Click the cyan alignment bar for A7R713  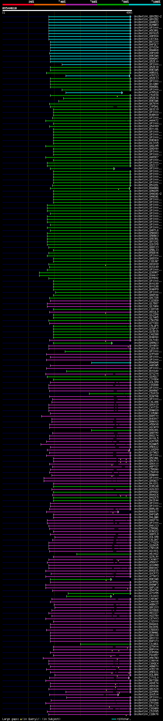(98, 76)
